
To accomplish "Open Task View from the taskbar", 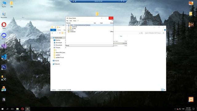I will 12,109.
